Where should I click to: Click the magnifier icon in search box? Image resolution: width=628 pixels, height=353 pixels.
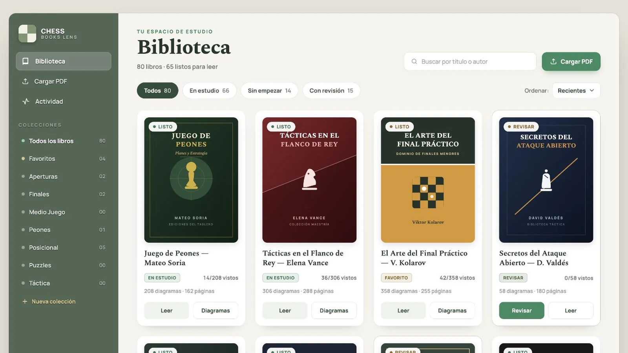414,62
